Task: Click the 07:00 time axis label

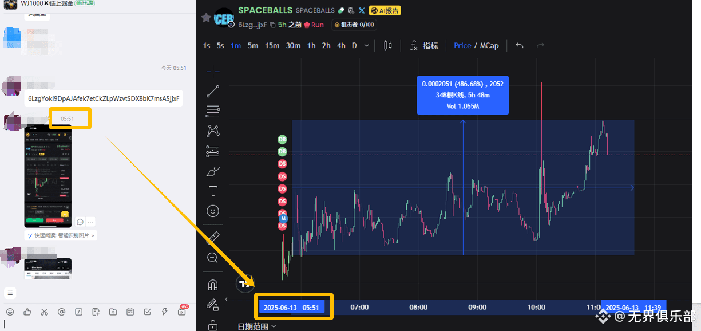Action: coord(359,307)
